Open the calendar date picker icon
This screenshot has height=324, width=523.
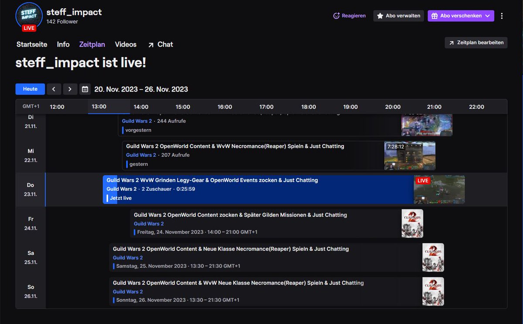click(x=85, y=89)
